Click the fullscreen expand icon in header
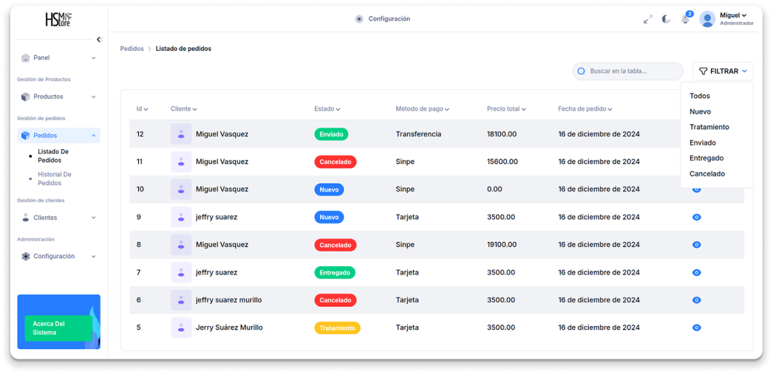This screenshot has height=374, width=773. tap(648, 19)
